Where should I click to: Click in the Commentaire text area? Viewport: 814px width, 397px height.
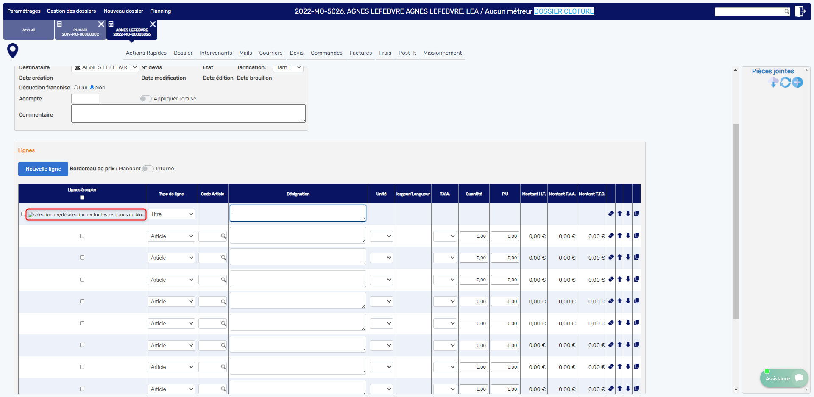coord(188,114)
